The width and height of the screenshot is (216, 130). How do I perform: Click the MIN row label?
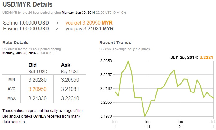(x=11, y=80)
